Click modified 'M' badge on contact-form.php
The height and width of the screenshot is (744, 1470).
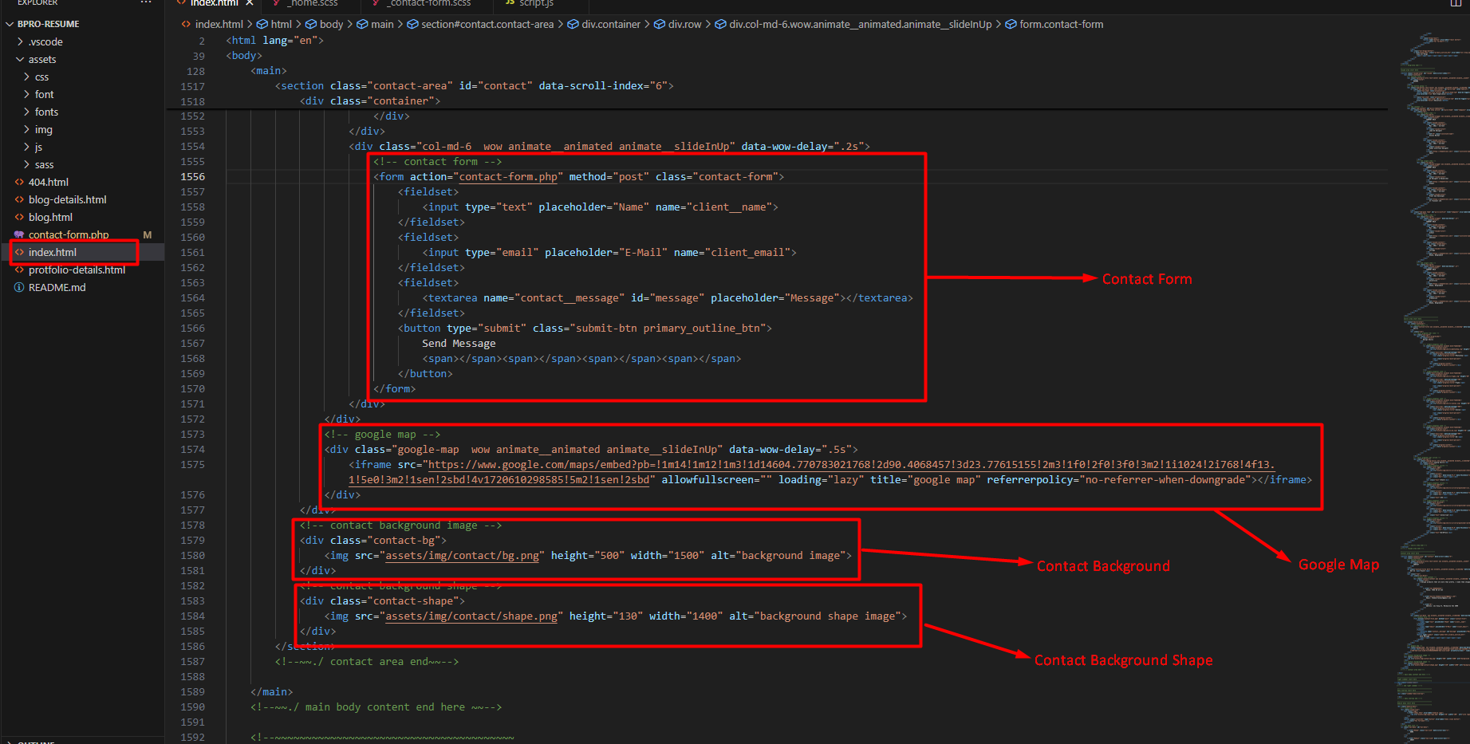148,234
